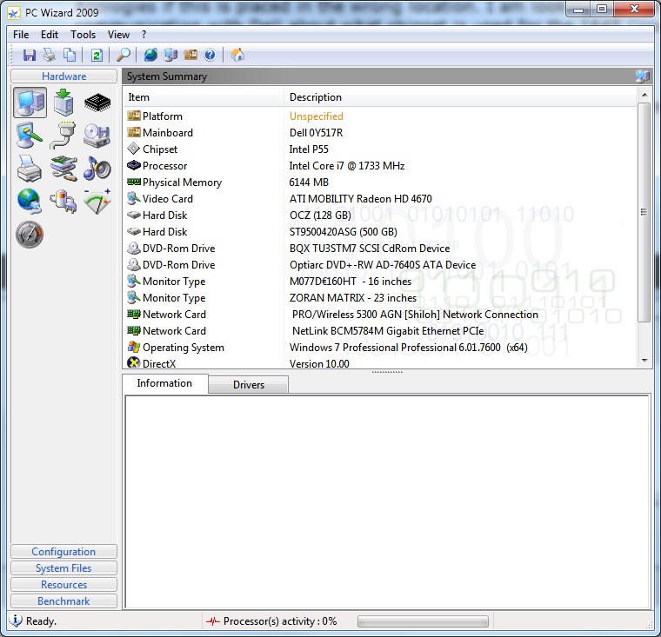Open the System Files category
Screen dimensions: 661x637
(x=63, y=567)
